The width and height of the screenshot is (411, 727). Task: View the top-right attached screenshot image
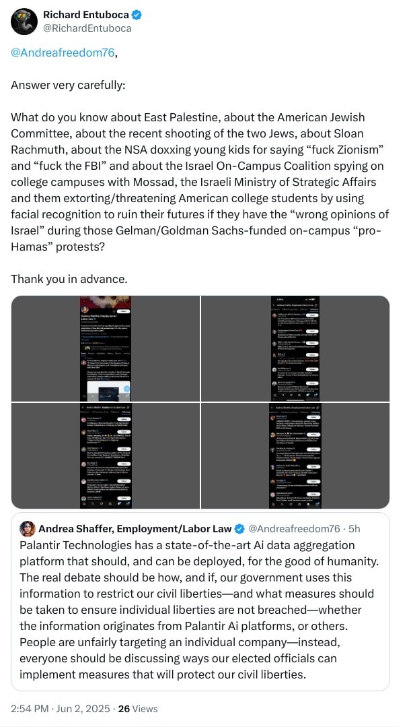[295, 348]
